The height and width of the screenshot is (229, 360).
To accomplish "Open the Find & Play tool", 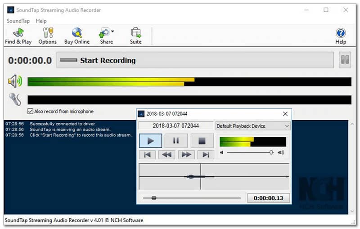I will tap(18, 36).
